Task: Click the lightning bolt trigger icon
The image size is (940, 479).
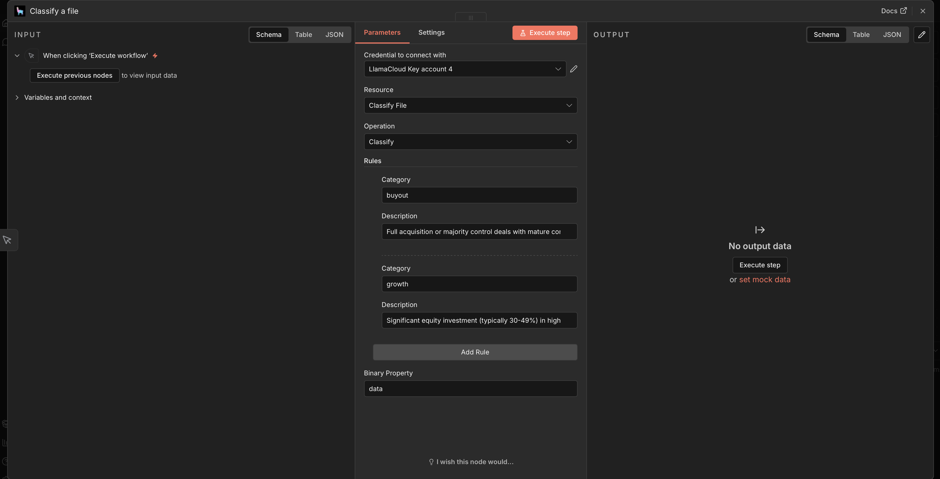Action: (x=155, y=56)
